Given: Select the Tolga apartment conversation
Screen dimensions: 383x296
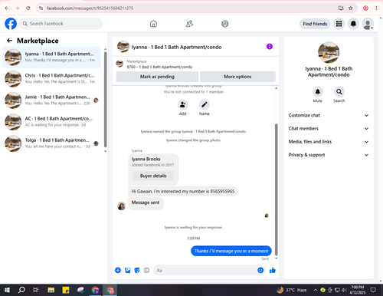Looking at the screenshot, I should (x=52, y=143).
